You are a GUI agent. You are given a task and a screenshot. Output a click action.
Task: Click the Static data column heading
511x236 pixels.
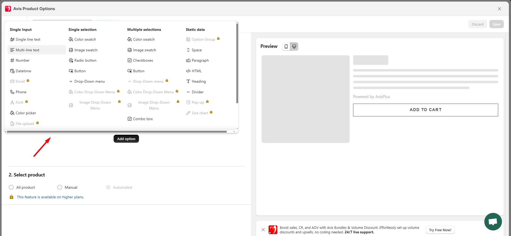[x=195, y=29]
